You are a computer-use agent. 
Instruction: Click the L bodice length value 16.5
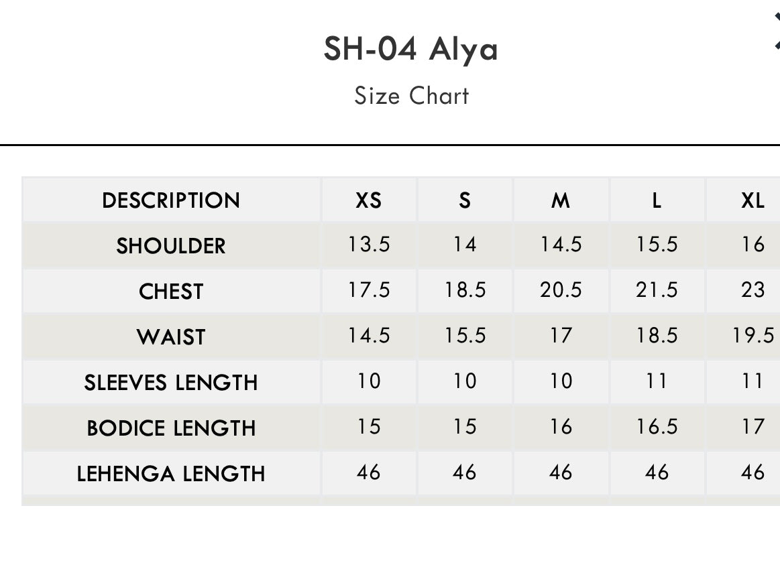(657, 427)
